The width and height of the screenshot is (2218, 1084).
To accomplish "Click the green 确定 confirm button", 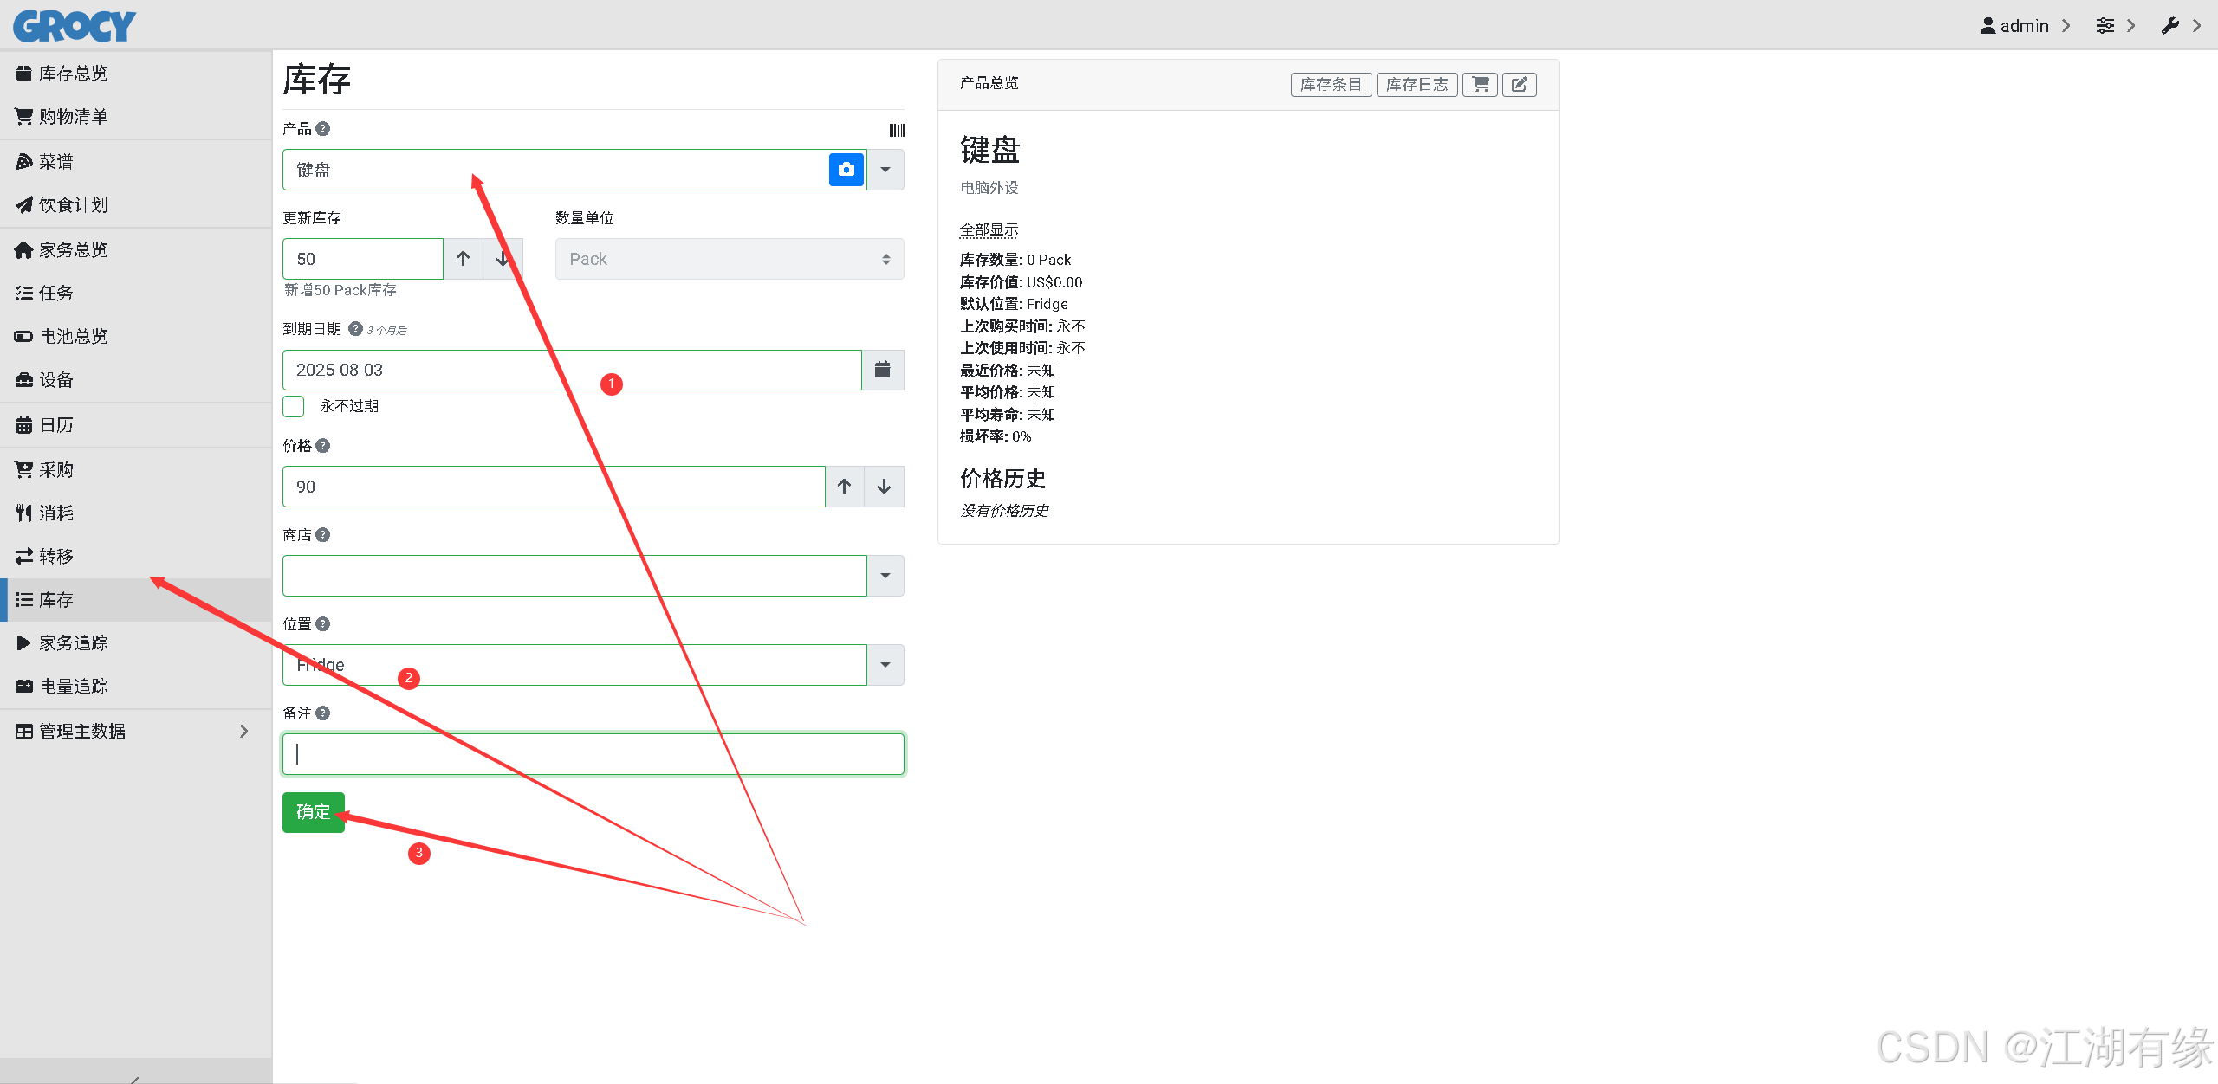I will pyautogui.click(x=313, y=812).
